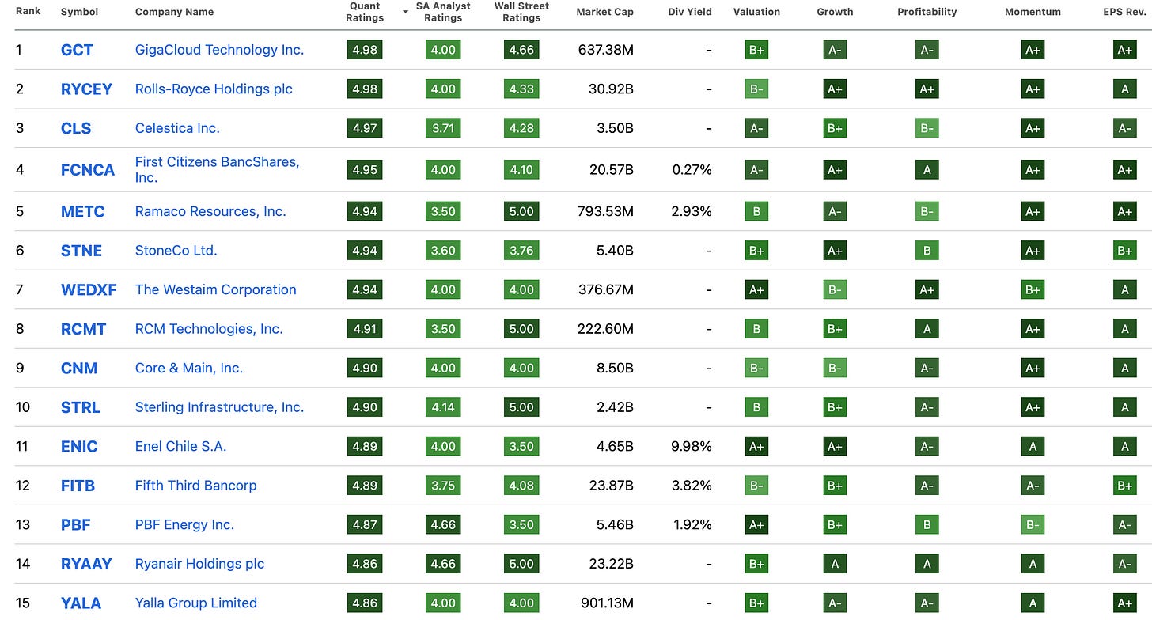Open Rolls-Royce Holdings plc company page
The image size is (1152, 620).
tap(214, 89)
